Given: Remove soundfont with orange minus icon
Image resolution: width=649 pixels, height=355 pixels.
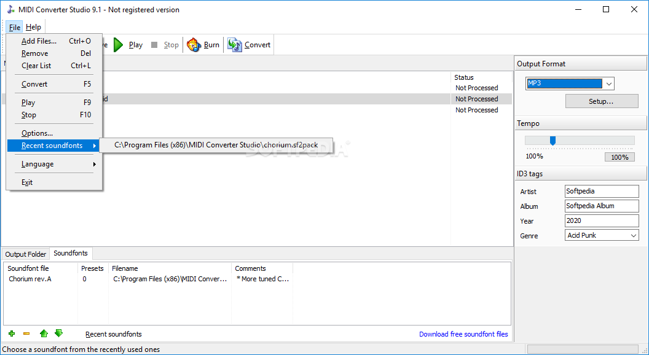Looking at the screenshot, I should 26,334.
